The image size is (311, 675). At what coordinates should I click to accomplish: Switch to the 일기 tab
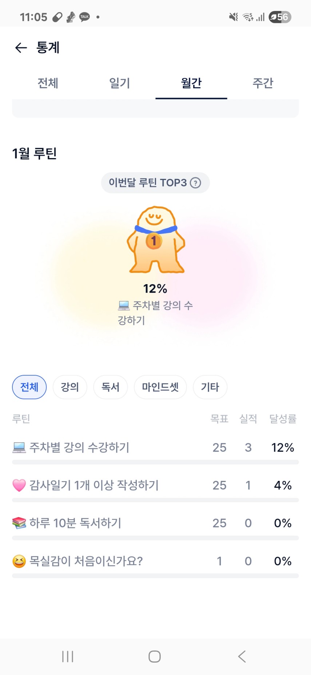click(x=119, y=83)
